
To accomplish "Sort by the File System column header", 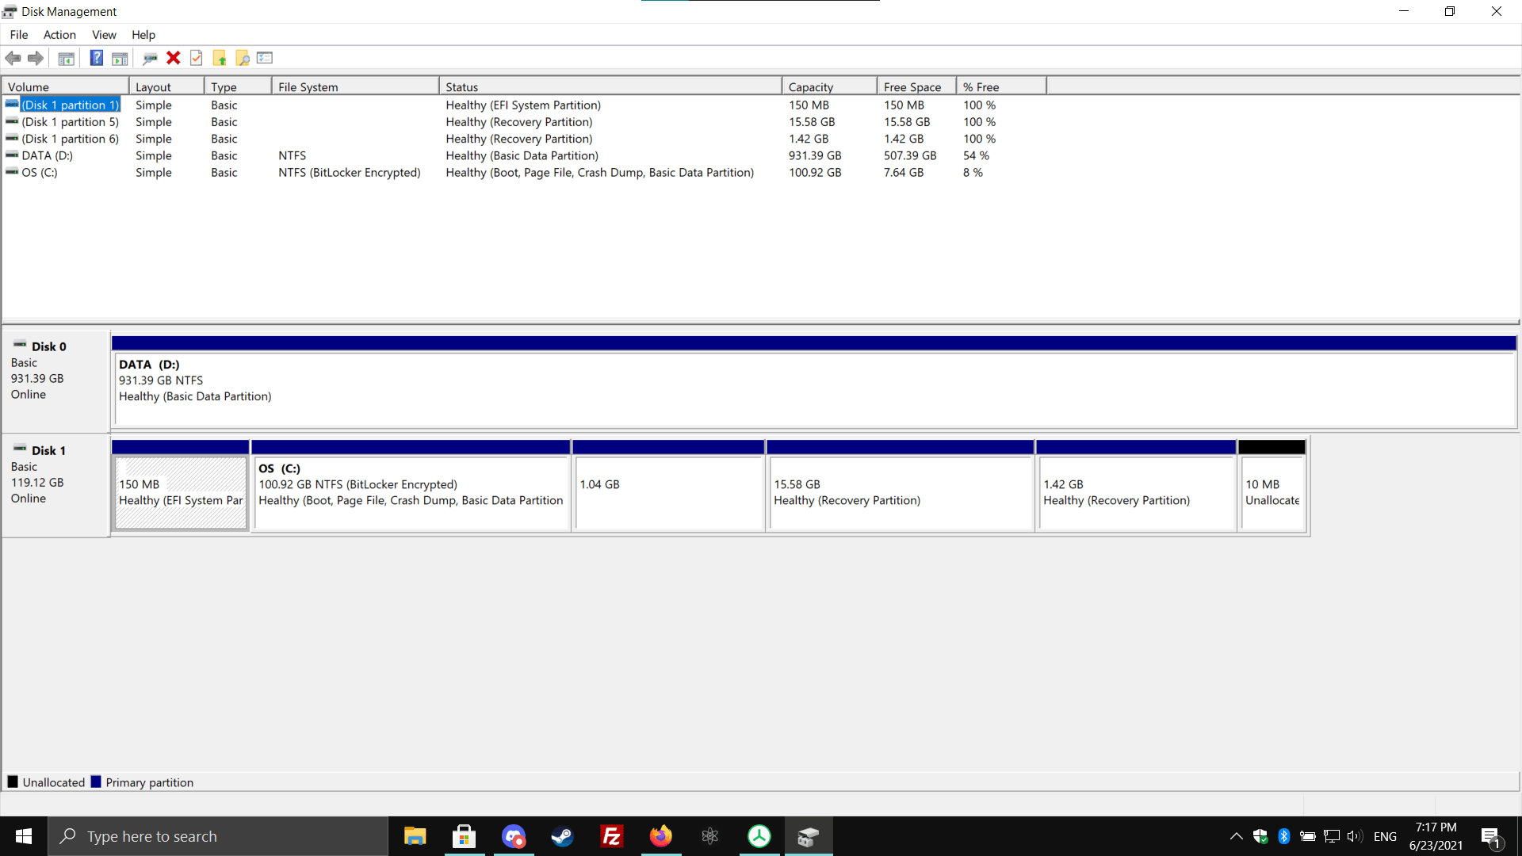I will (x=355, y=86).
